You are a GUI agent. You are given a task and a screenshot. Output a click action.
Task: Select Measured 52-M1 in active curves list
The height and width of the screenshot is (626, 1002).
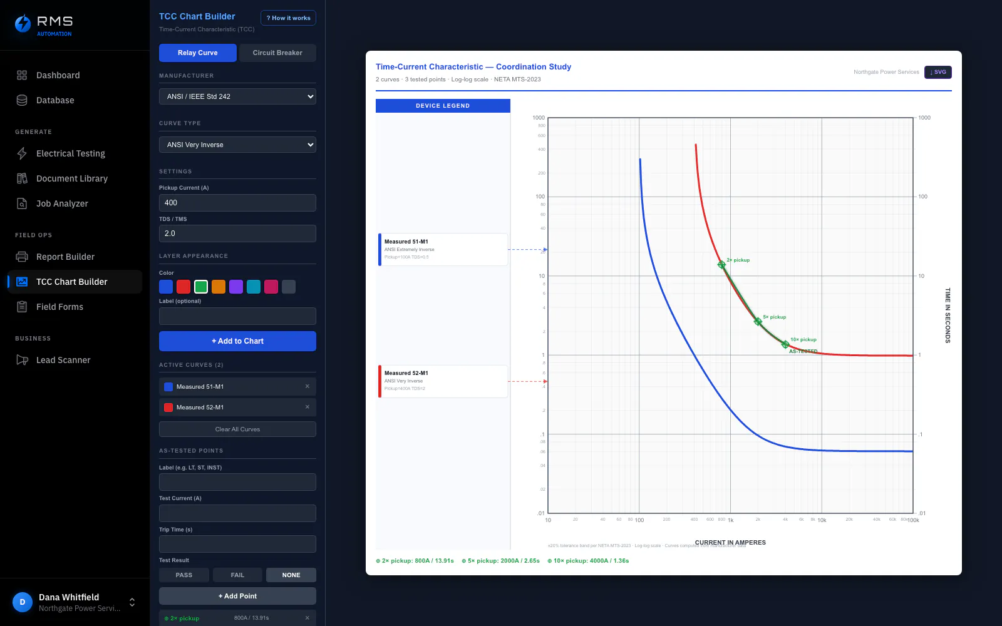(237, 407)
